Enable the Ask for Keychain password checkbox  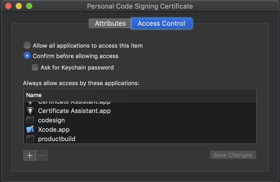point(35,68)
